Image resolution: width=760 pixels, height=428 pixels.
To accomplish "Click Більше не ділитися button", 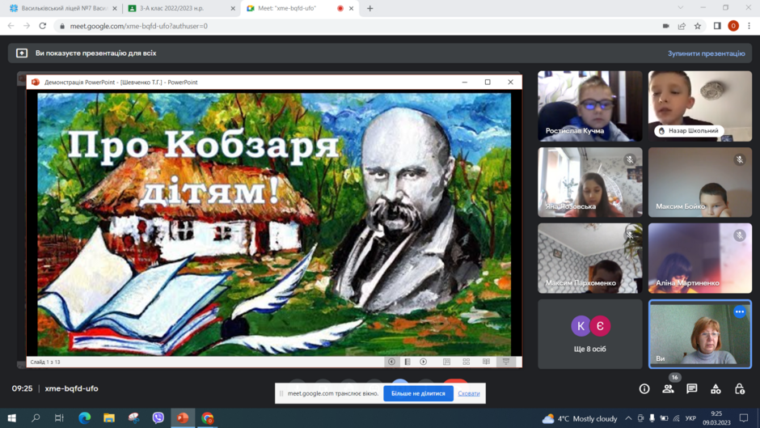I will point(418,393).
